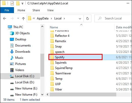
Task: Refresh the Local folder view
Action: pyautogui.click(x=88, y=18)
